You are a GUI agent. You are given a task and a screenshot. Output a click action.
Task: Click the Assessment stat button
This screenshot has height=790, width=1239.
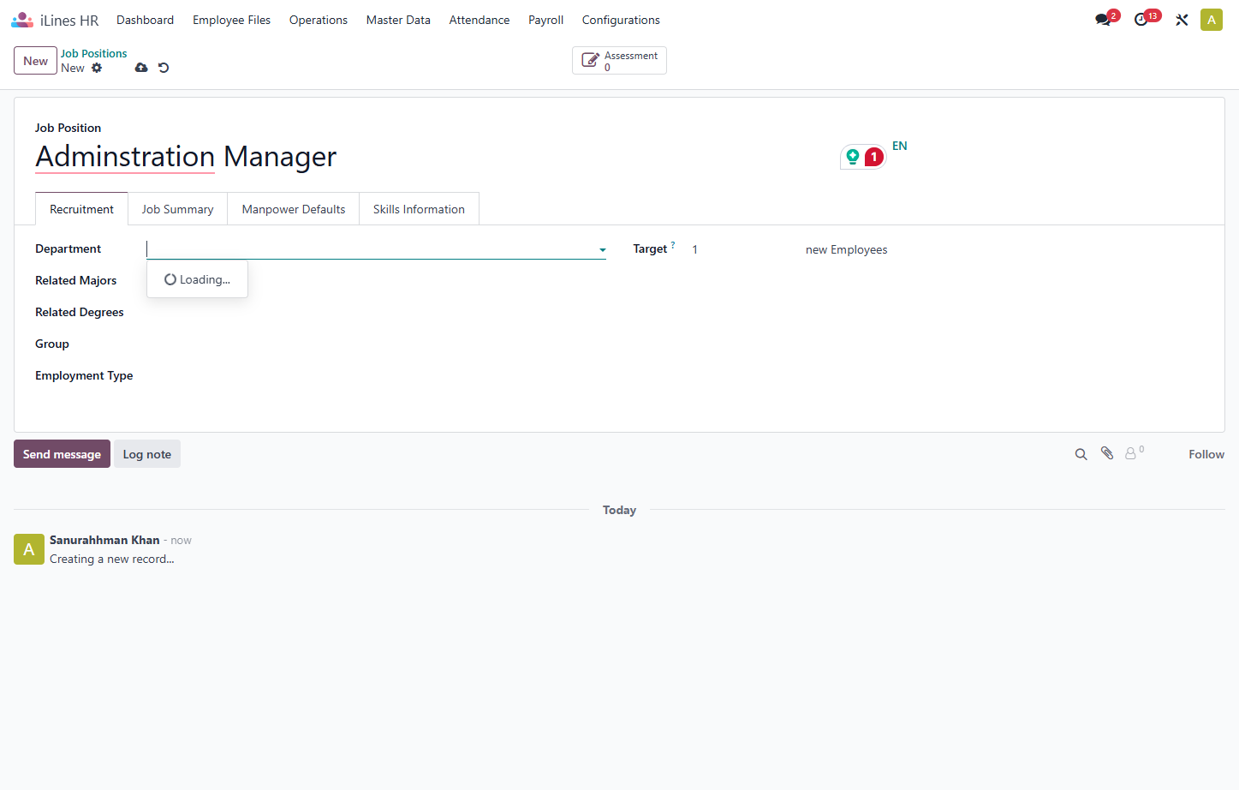click(x=619, y=61)
